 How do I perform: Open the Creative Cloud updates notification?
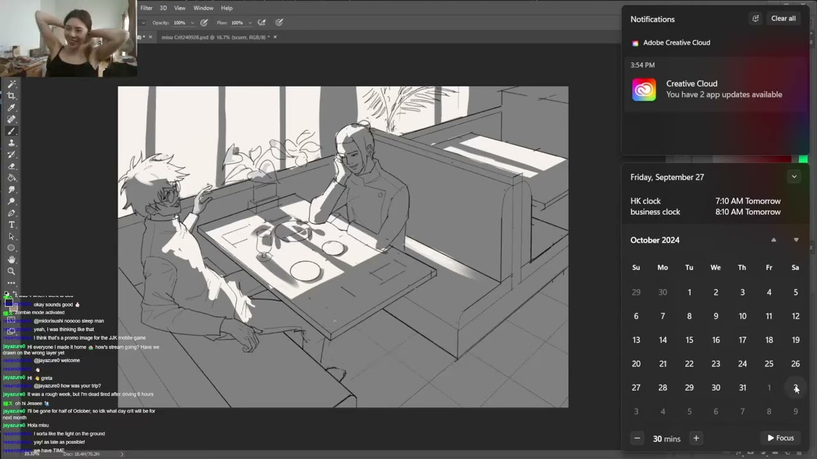tap(714, 84)
